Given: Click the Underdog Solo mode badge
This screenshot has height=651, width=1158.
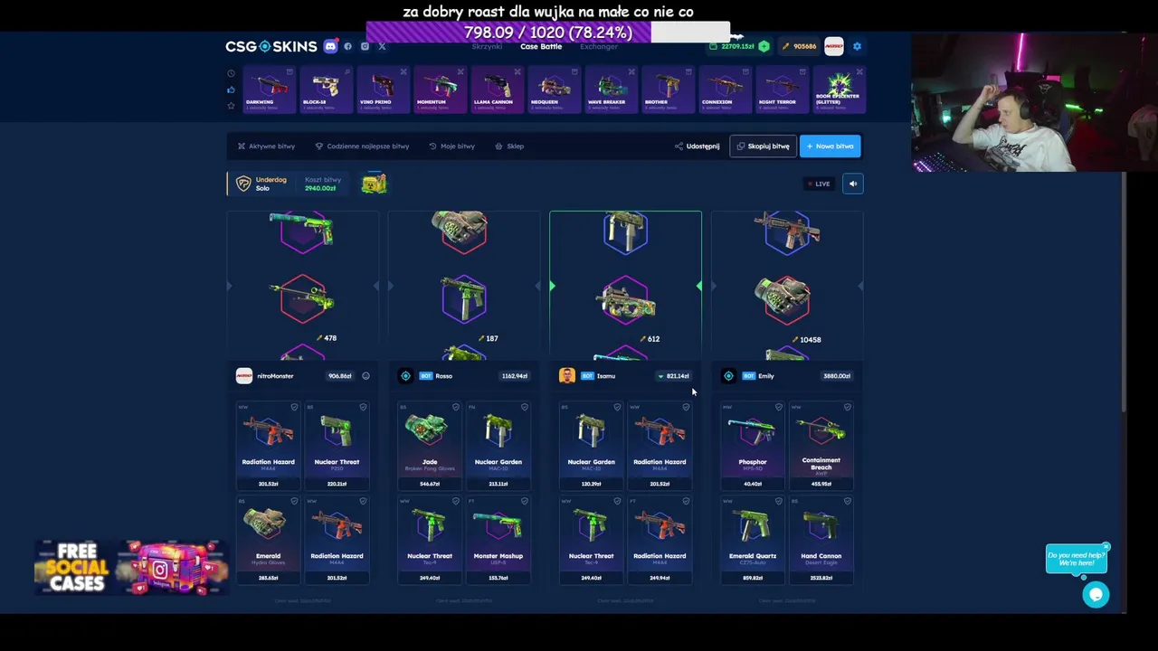Looking at the screenshot, I should pyautogui.click(x=261, y=184).
